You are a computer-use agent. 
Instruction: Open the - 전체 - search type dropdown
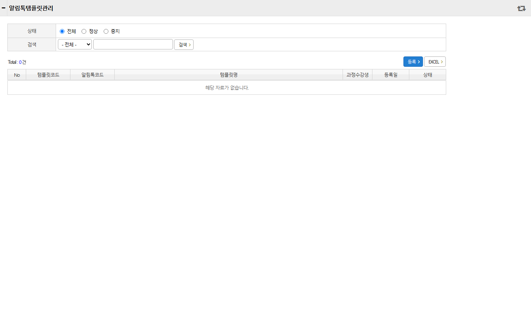(x=75, y=44)
